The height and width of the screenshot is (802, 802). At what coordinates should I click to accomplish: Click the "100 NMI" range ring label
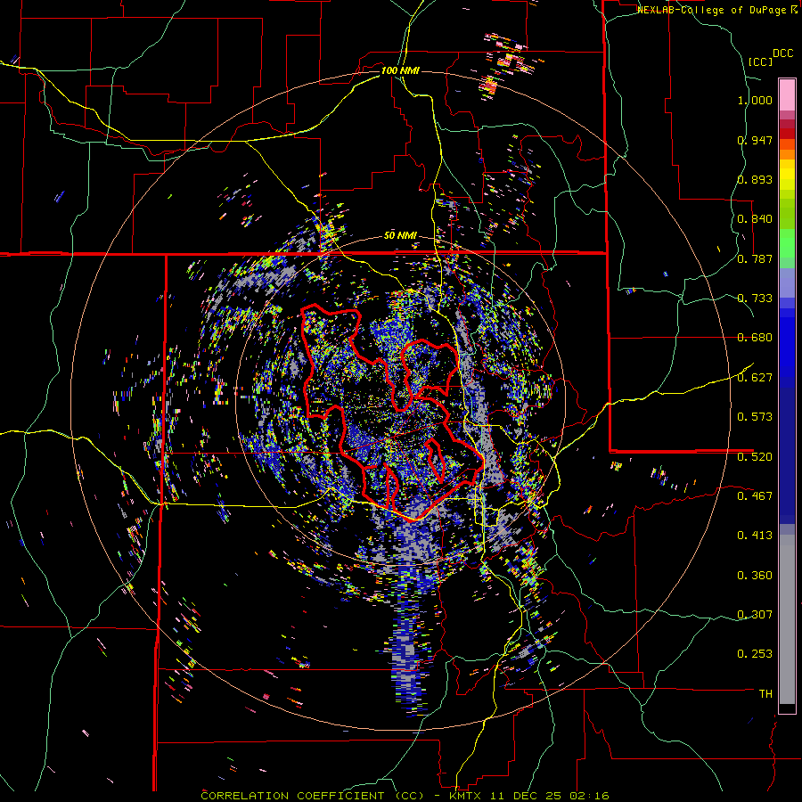[x=400, y=70]
